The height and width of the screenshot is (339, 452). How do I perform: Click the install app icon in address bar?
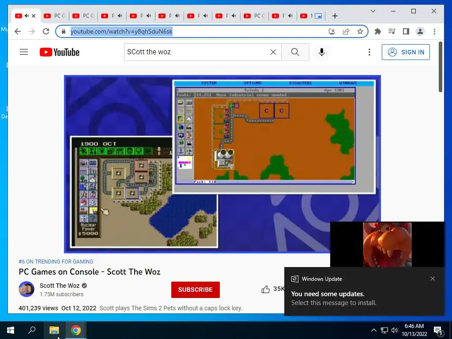pyautogui.click(x=332, y=31)
